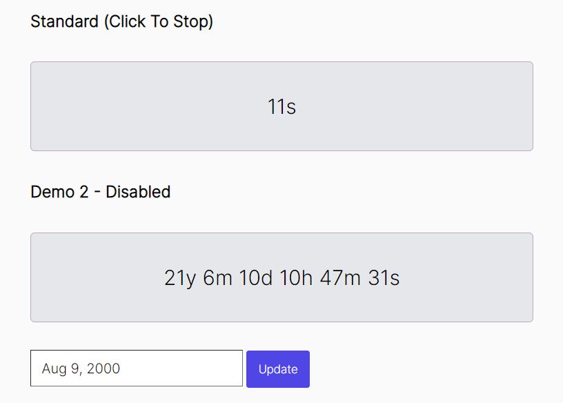
Task: Click the Demo 2 - Disabled heading
Action: point(100,192)
